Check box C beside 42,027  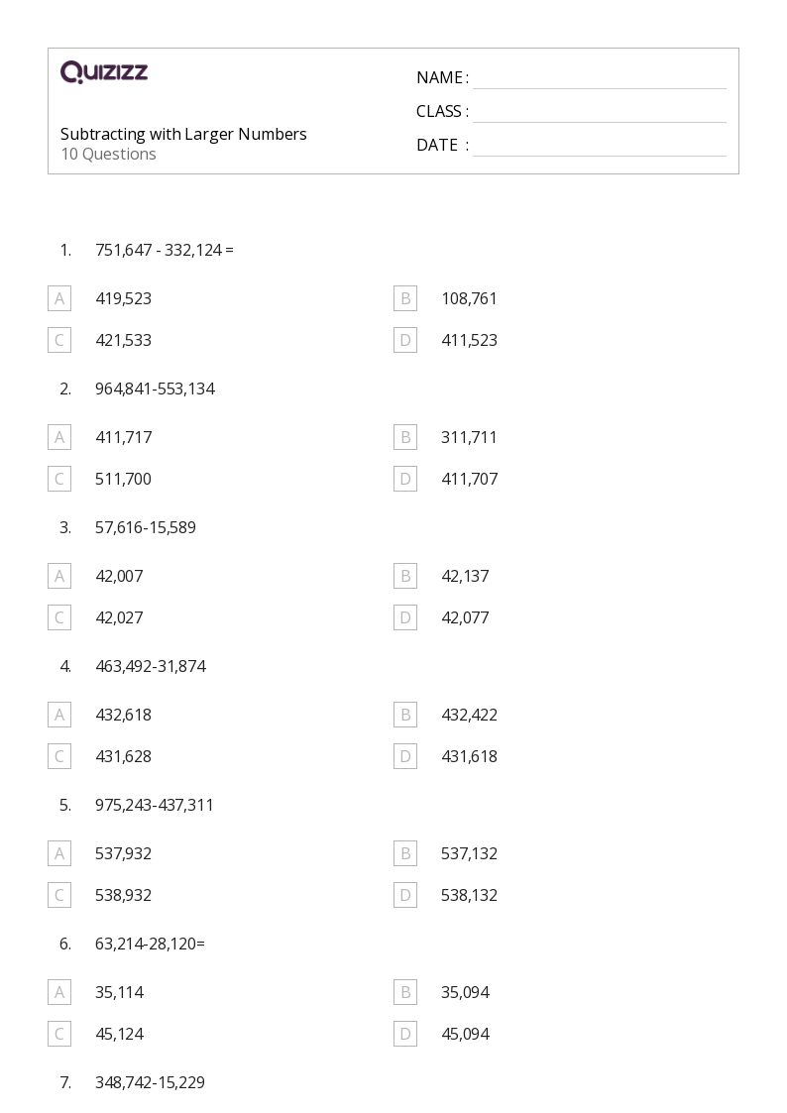tap(59, 617)
